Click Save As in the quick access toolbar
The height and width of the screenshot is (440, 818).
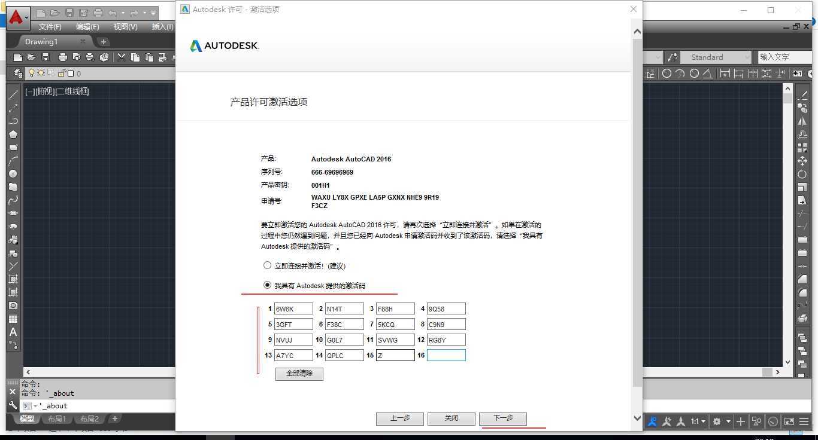click(83, 13)
